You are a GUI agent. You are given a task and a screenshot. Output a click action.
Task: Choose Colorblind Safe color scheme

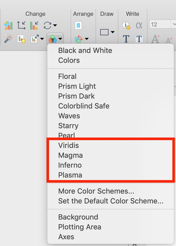(84, 106)
